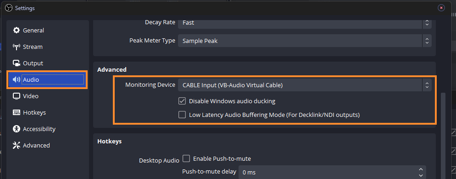Toggle Disable Windows audio ducking checkbox
Viewport: 456px width, 179px height.
click(182, 101)
